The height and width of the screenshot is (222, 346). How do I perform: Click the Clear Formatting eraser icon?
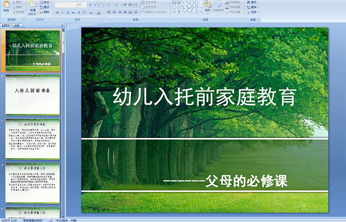coord(101,4)
